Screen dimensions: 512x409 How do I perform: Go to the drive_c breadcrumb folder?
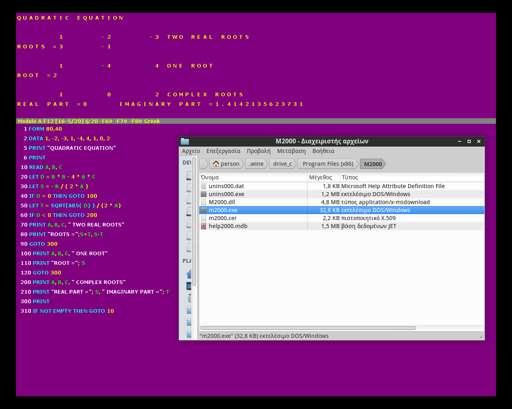point(282,164)
